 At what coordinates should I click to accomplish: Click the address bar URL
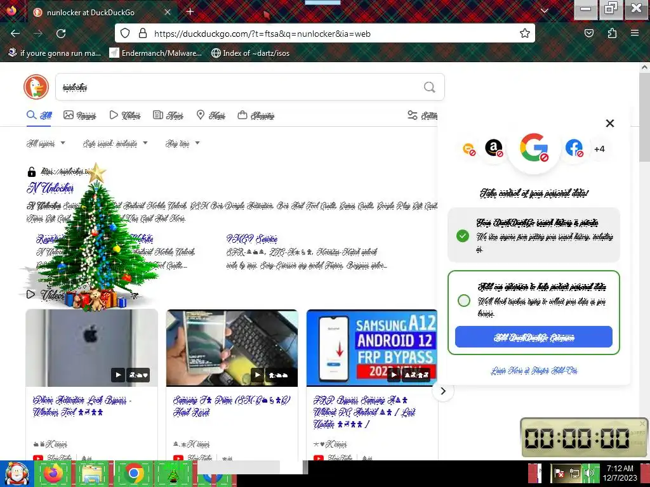click(x=262, y=34)
